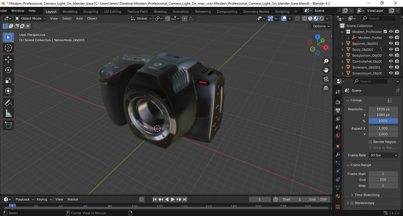Click the resolution percentage 100% slider
The image size is (403, 216).
383,121
